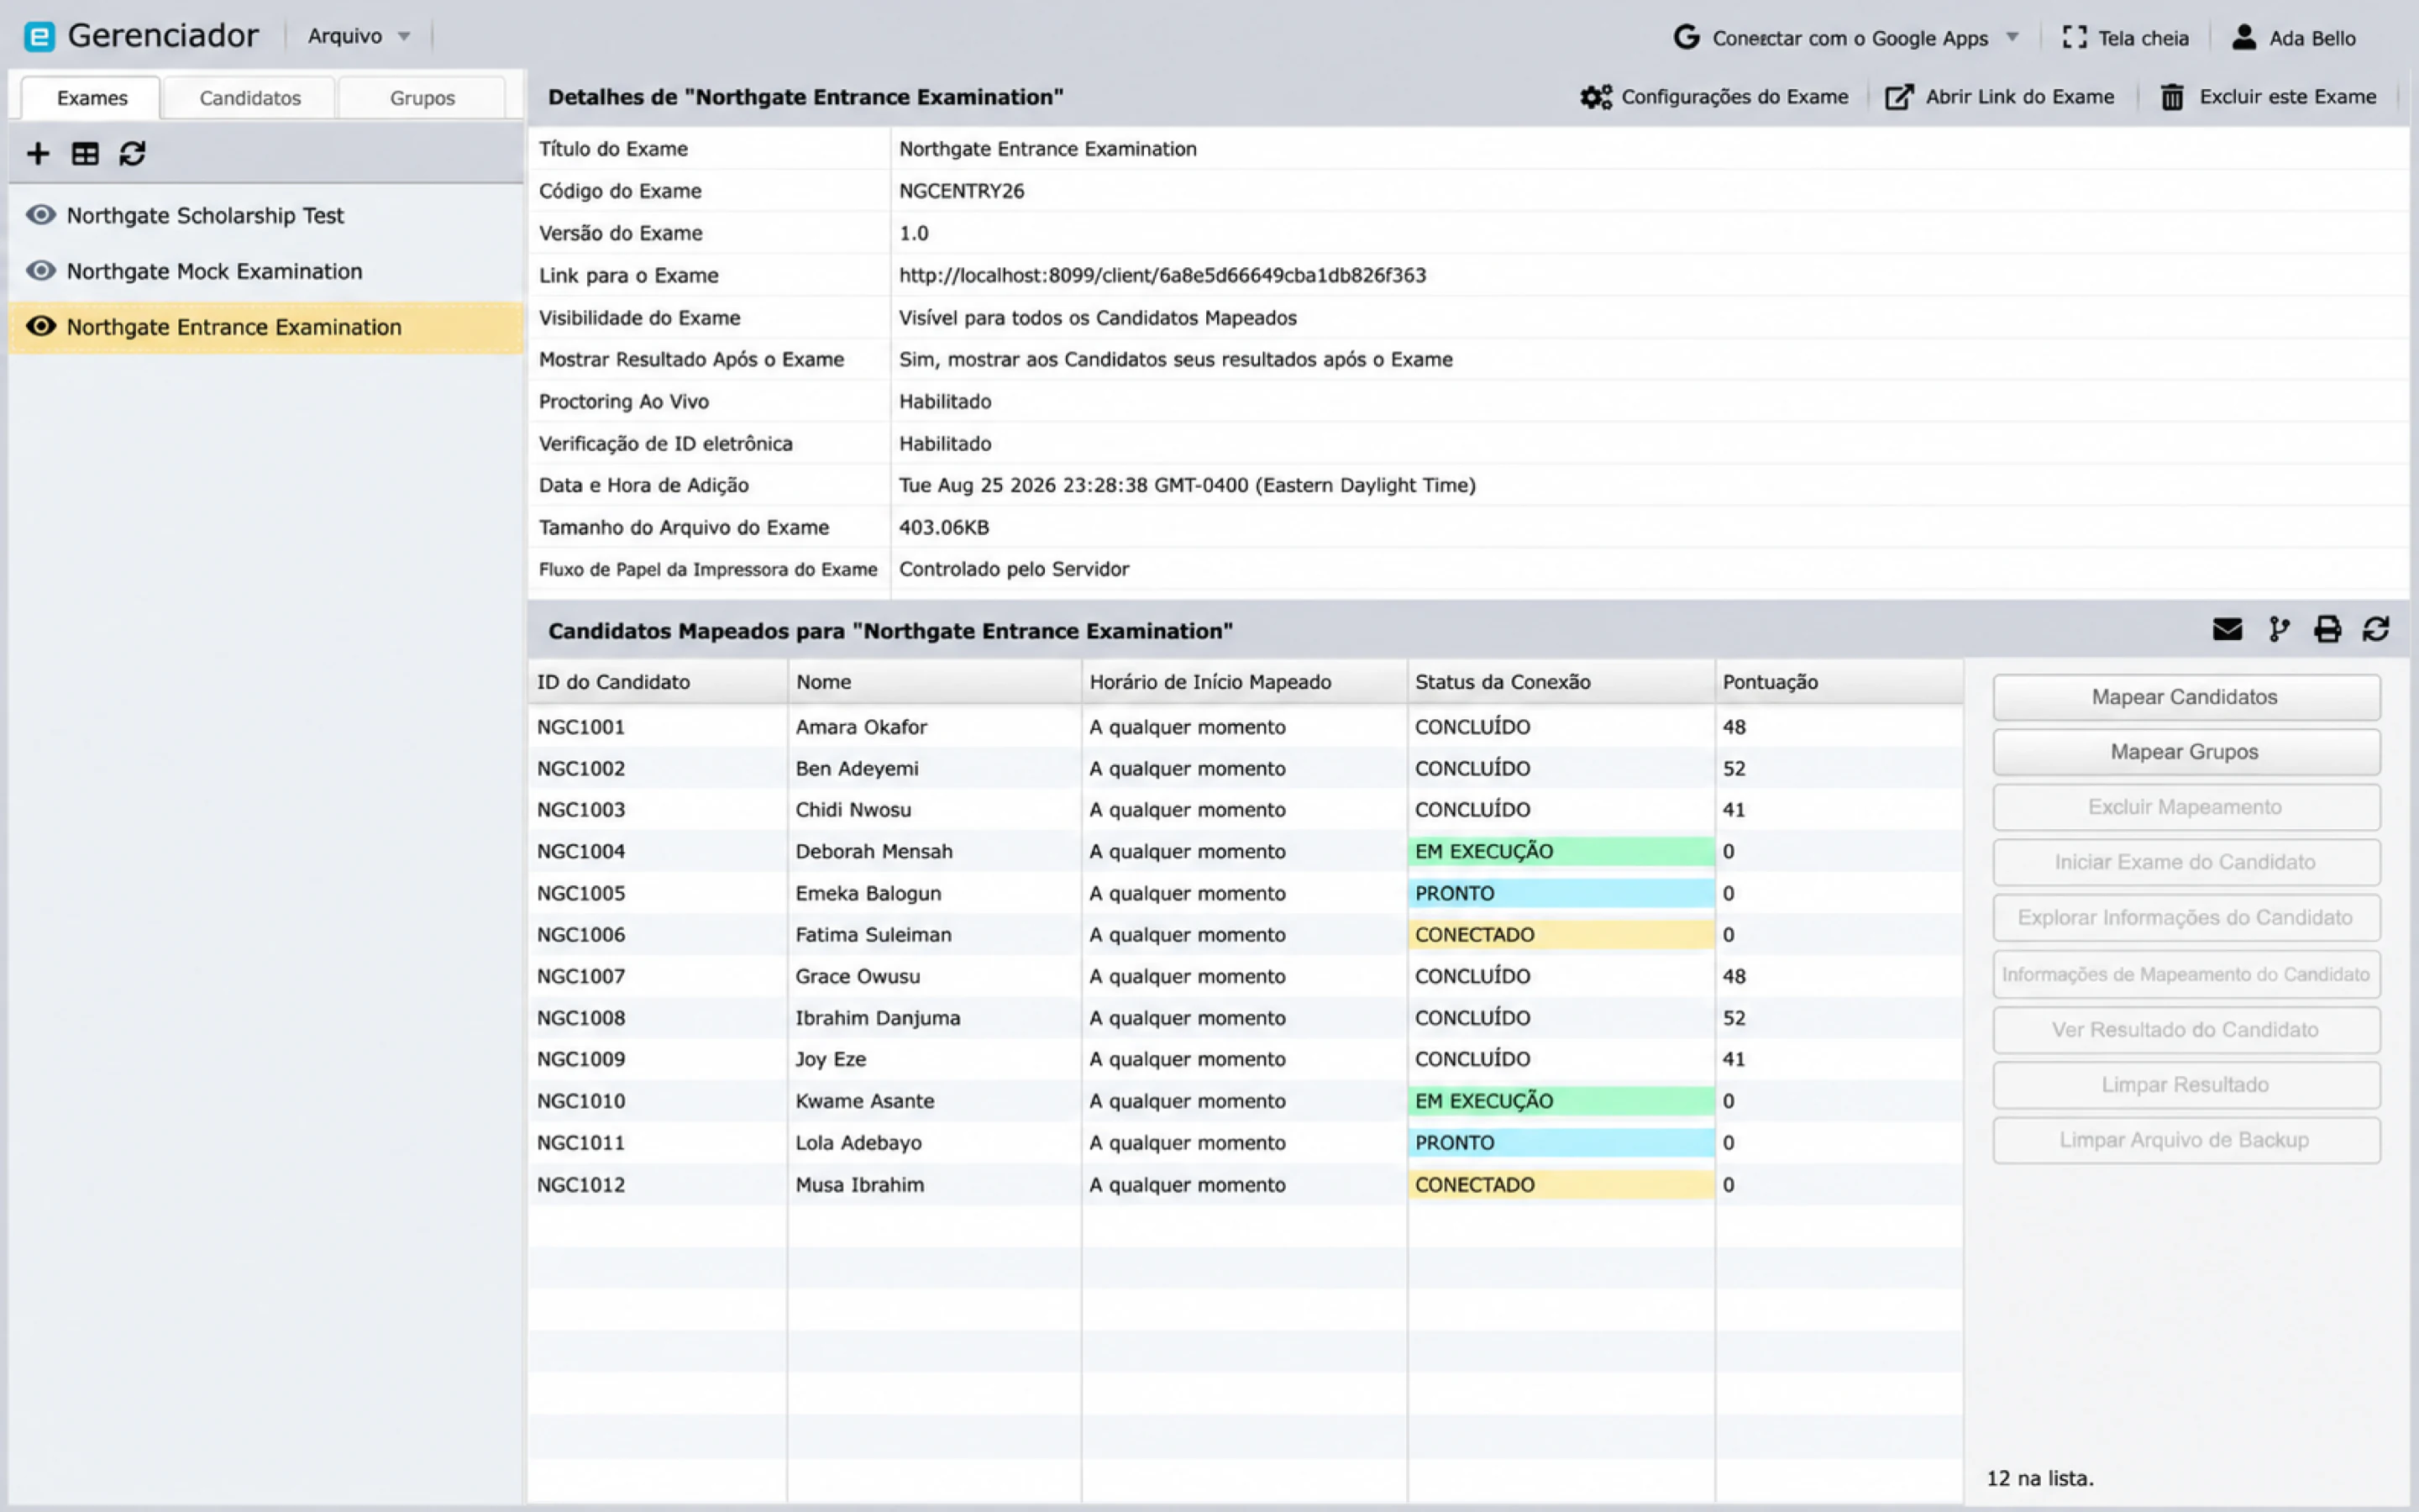
Task: Click the external link icon for Abrir Link
Action: coord(1899,97)
